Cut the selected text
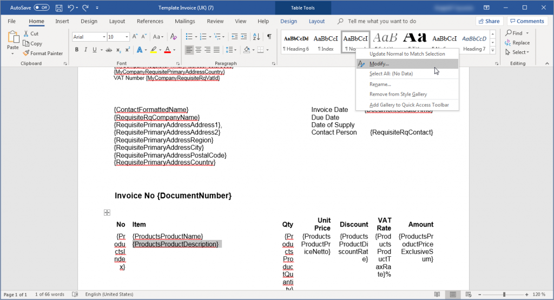Screen dimensions: 554x300 pyautogui.click(x=31, y=34)
